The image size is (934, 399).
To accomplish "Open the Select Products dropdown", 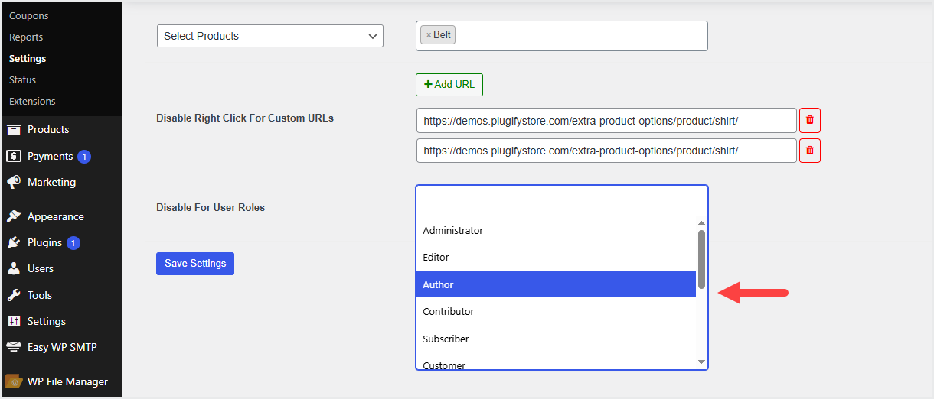I will (x=269, y=36).
